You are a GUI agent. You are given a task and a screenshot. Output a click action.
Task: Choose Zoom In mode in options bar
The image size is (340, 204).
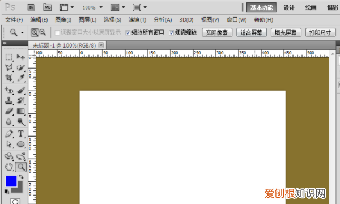(35, 32)
